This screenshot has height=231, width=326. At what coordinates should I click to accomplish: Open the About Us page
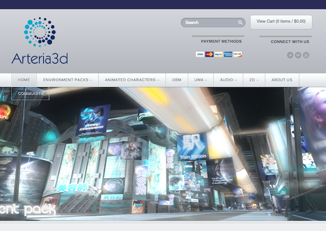282,80
